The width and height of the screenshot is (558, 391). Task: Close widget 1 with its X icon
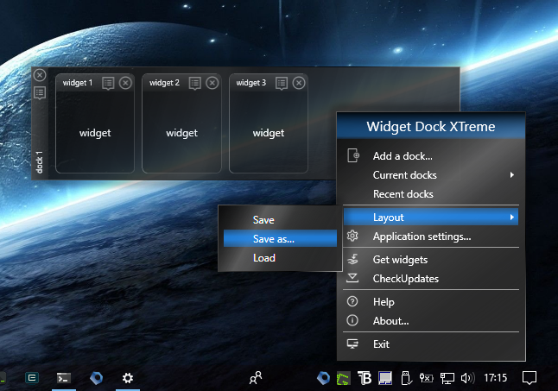pos(125,83)
